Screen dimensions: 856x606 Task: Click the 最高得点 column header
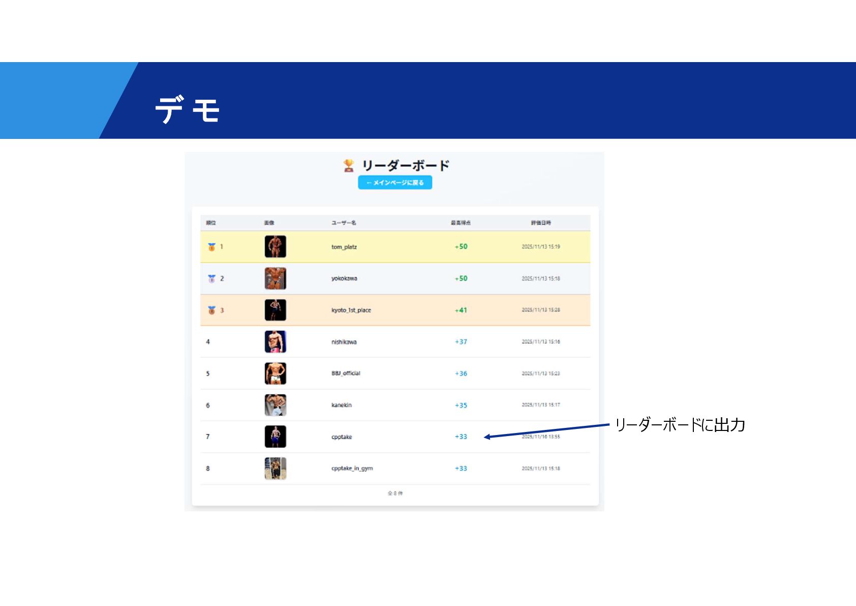[x=461, y=223]
